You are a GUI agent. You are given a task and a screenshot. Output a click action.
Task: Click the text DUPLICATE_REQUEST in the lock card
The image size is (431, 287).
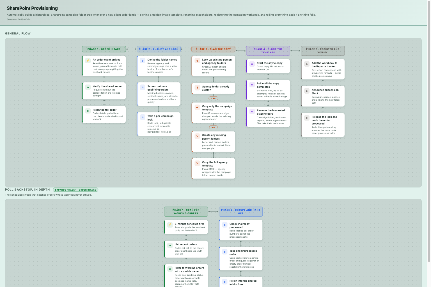click(159, 132)
